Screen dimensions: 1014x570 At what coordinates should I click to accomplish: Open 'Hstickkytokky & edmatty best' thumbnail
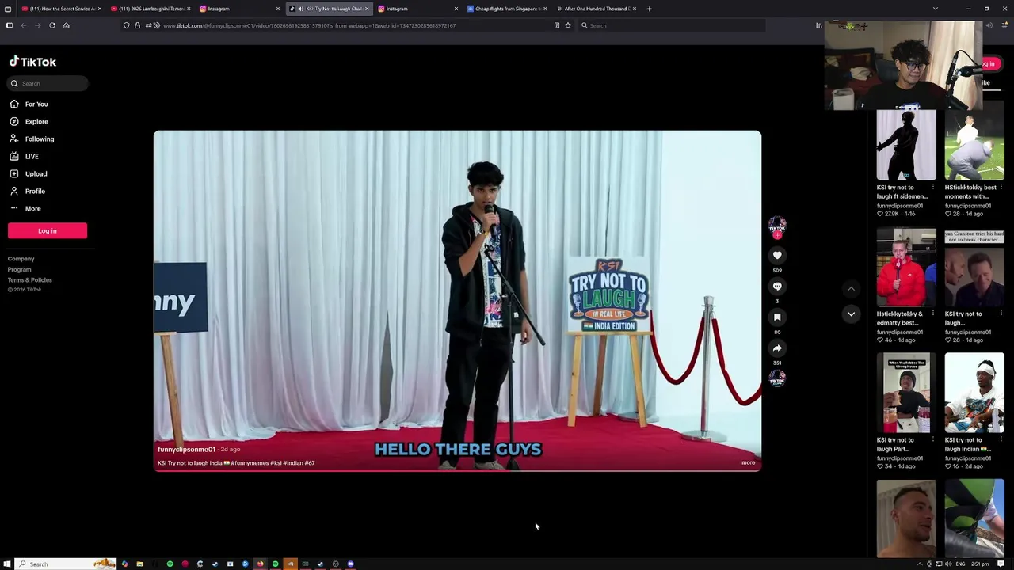906,268
